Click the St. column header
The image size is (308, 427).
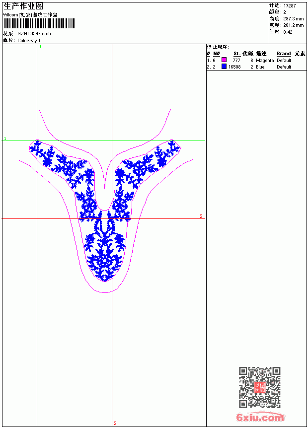[237, 54]
